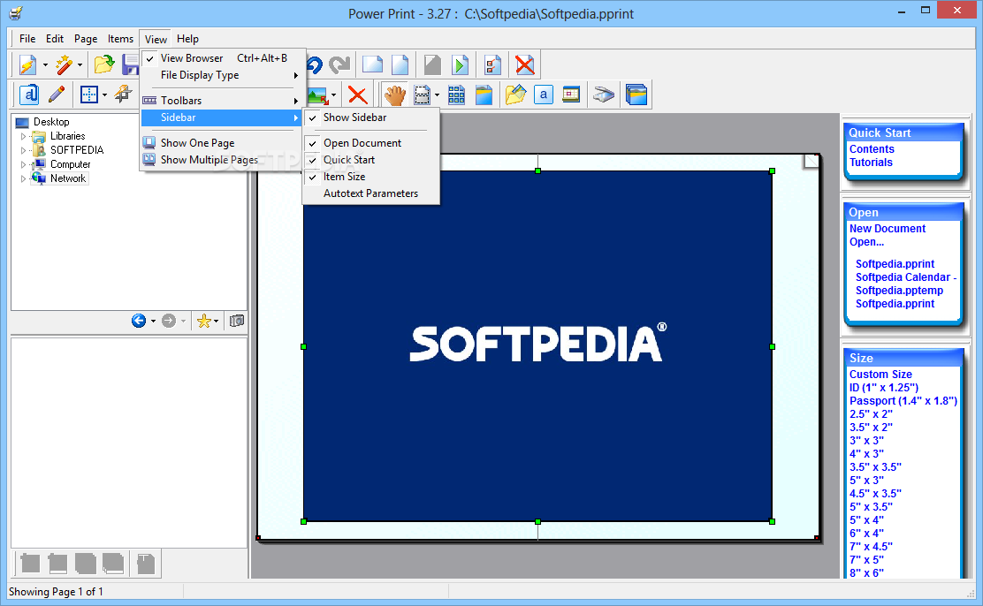The image size is (983, 606).
Task: Select the 3.5" x 3.5" size option
Action: 875,467
